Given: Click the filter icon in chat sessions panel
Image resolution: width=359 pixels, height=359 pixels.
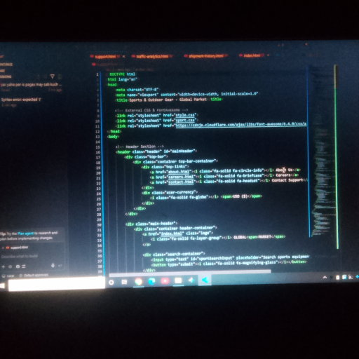Looking at the screenshot, I should click(x=53, y=76).
